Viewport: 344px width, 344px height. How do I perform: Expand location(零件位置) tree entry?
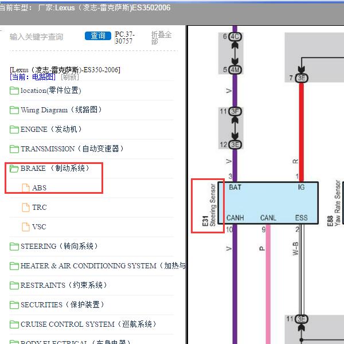click(x=51, y=91)
